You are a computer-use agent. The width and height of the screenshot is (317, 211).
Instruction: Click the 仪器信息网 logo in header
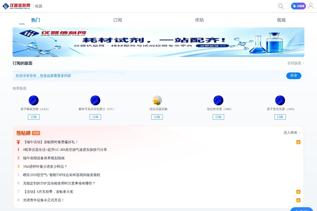coord(16,6)
